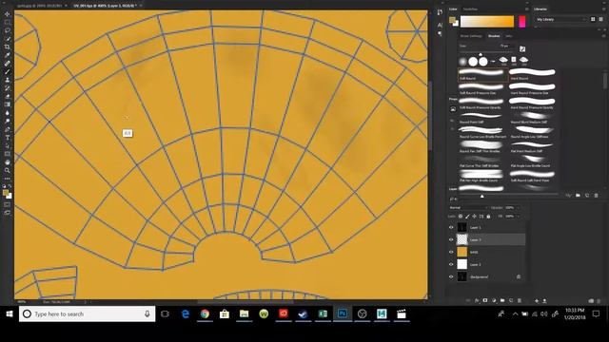Screen dimensions: 609x342
Task: Select the Rectangular Marquee tool
Action: (x=7, y=22)
